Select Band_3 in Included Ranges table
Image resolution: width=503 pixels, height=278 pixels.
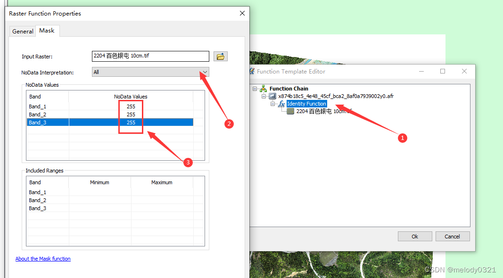coord(38,208)
